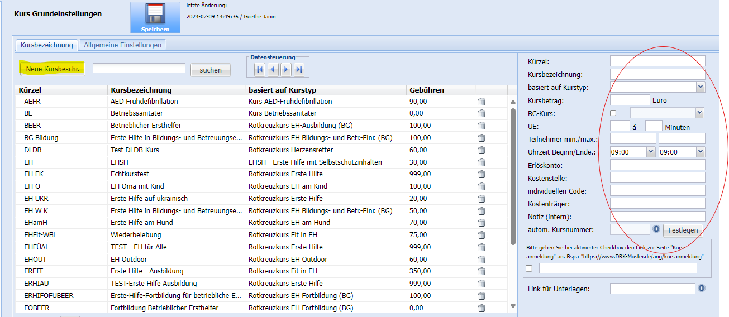Delete the Echtkurstest row via trash icon
729x317 pixels.
482,174
